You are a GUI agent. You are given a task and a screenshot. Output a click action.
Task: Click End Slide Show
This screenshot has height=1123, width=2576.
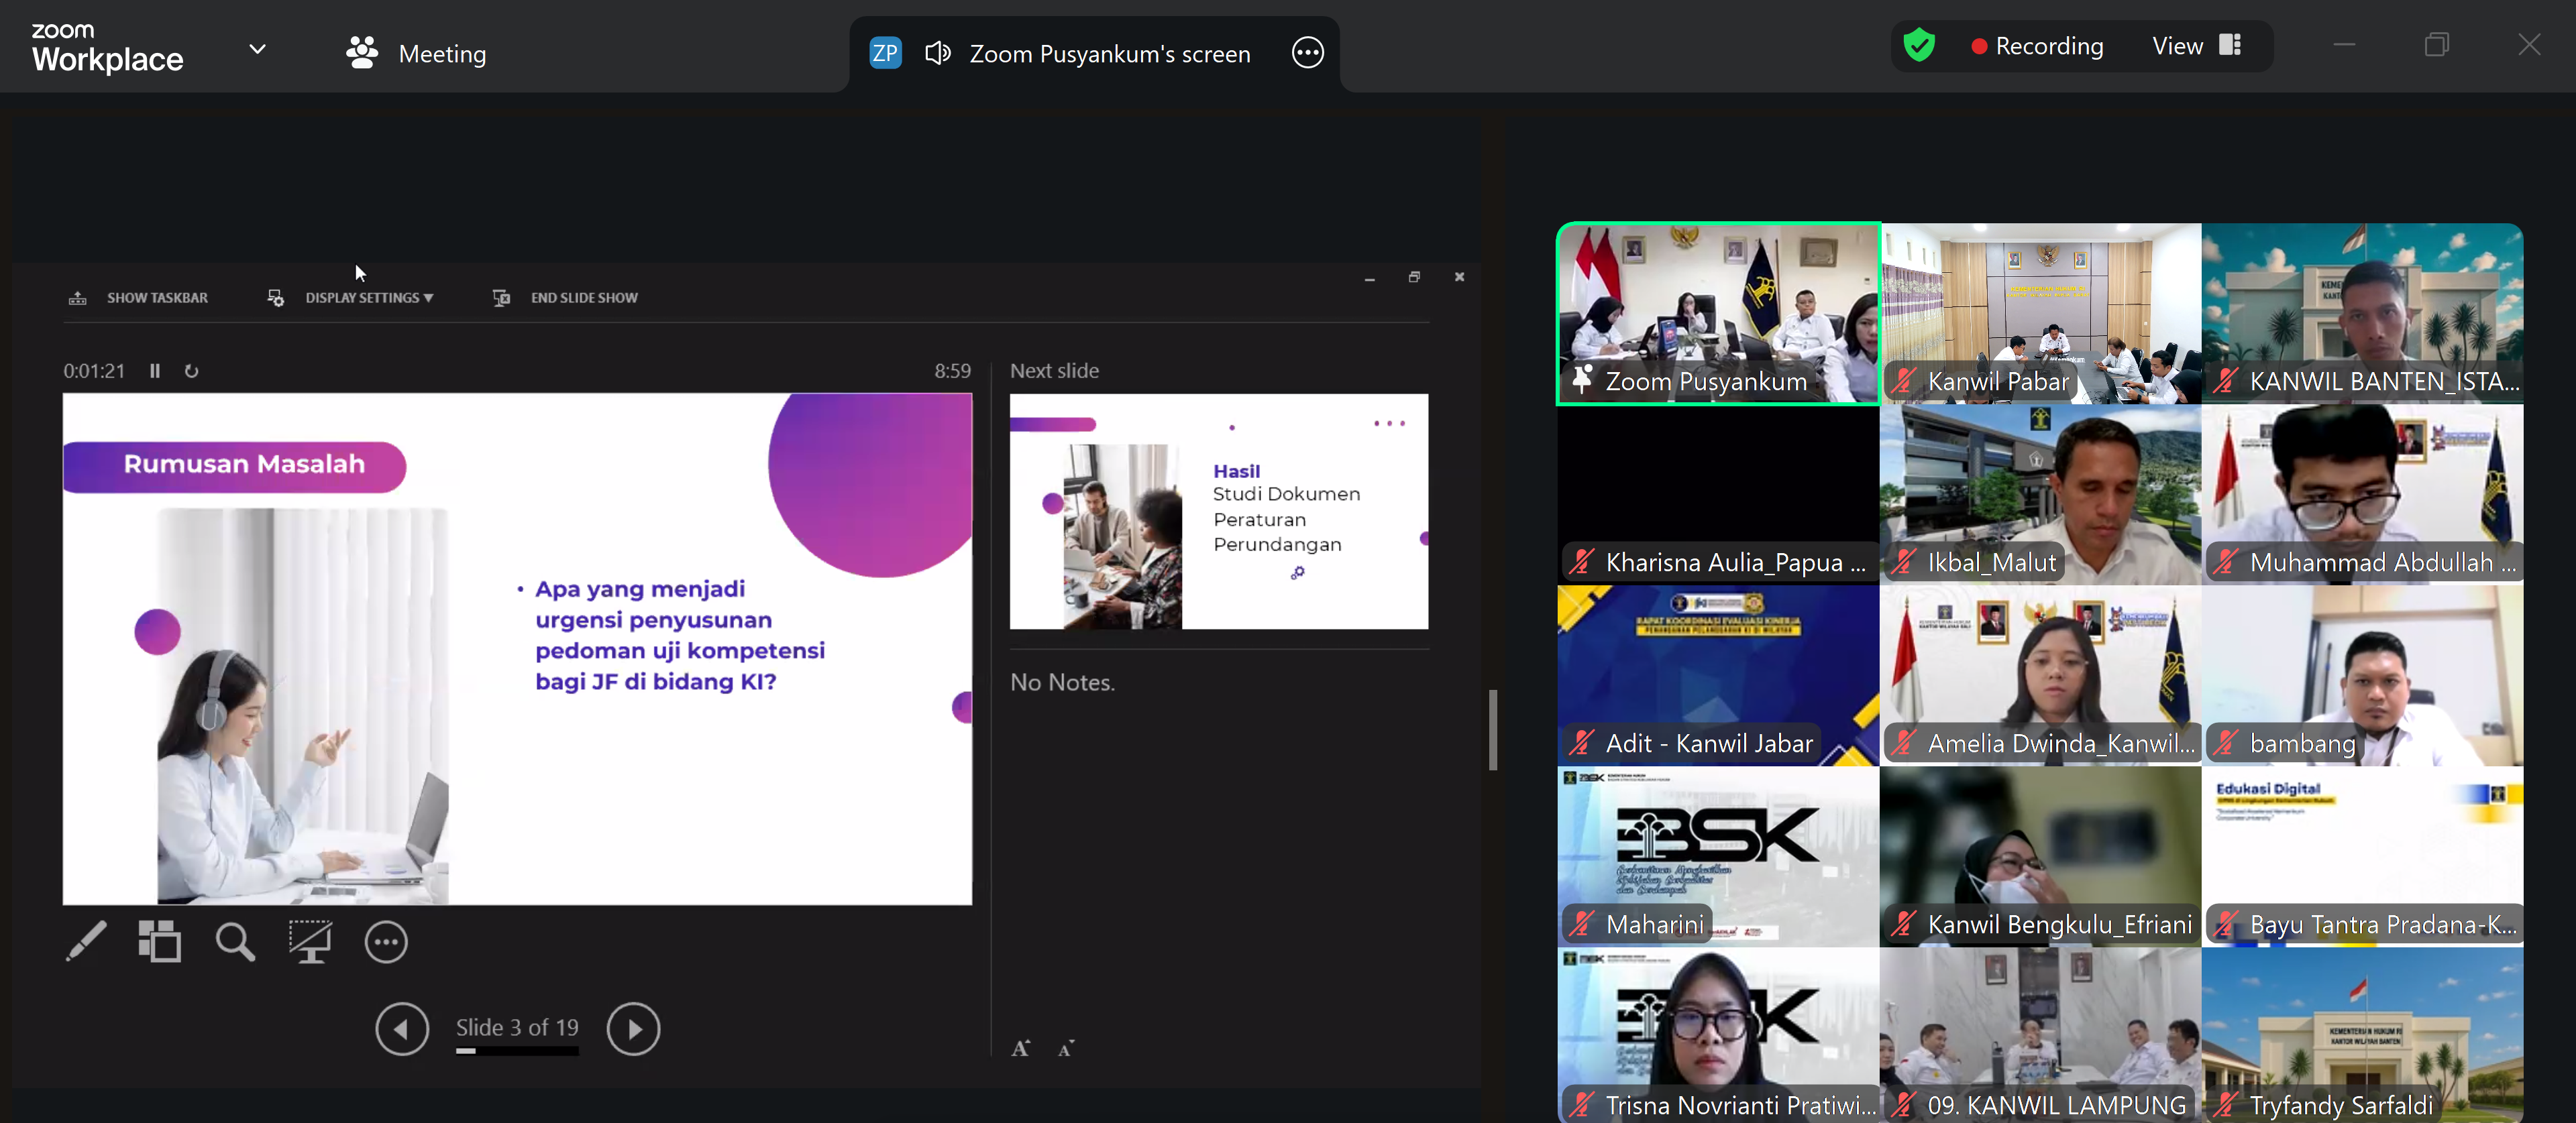tap(565, 297)
